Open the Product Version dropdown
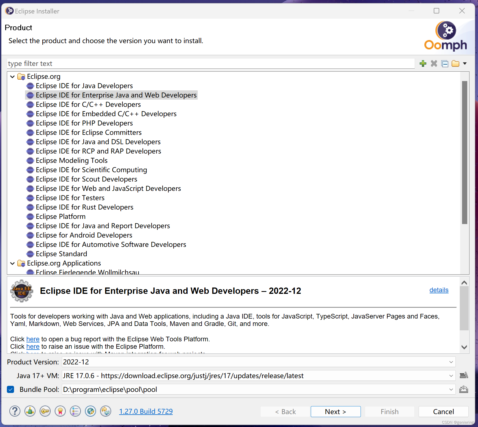The height and width of the screenshot is (427, 478). click(x=451, y=362)
